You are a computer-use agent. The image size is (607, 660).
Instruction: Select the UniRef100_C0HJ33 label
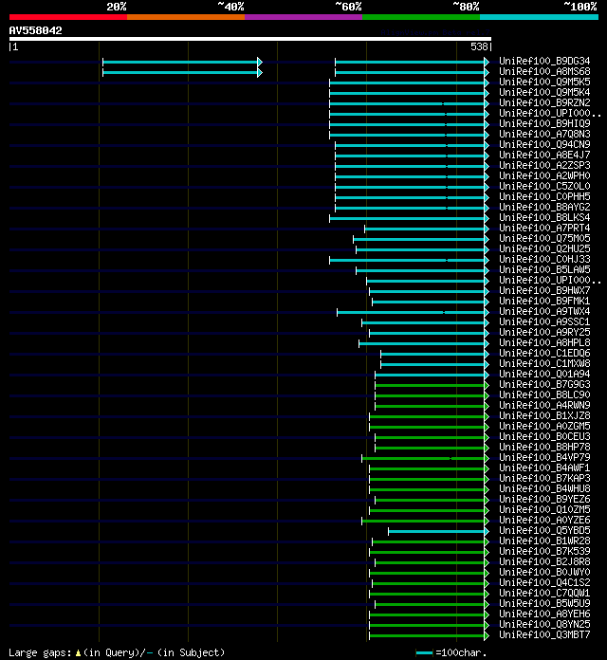(544, 259)
